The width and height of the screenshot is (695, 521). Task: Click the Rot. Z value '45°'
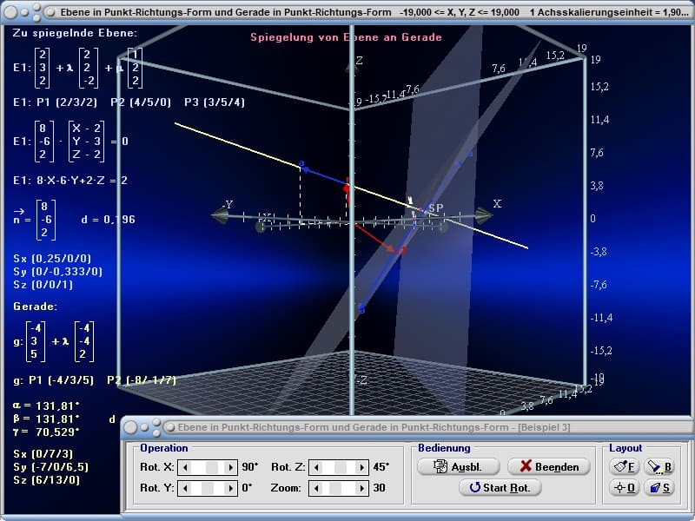[x=381, y=467]
